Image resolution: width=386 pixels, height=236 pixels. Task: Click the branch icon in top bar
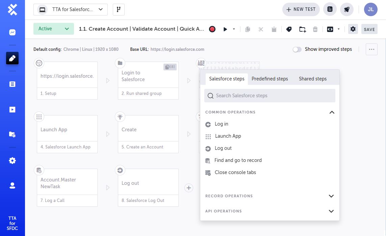[x=119, y=9]
